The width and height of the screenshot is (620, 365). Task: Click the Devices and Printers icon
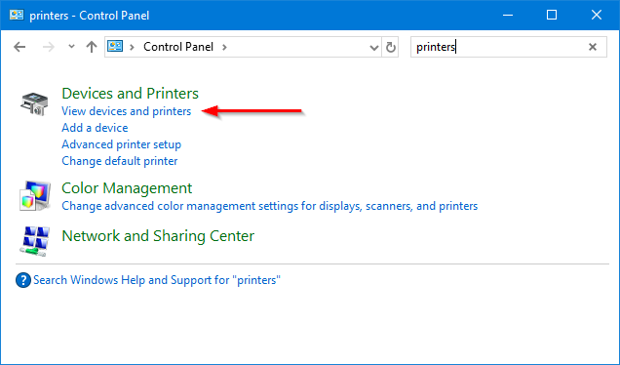tap(34, 104)
